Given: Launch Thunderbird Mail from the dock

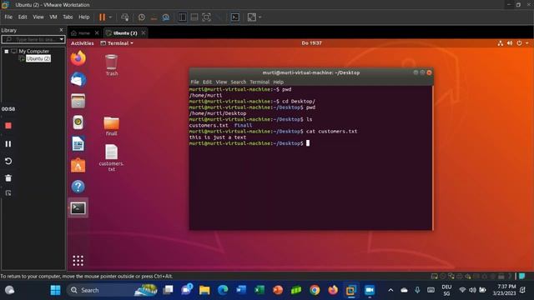Looking at the screenshot, I should (78, 80).
